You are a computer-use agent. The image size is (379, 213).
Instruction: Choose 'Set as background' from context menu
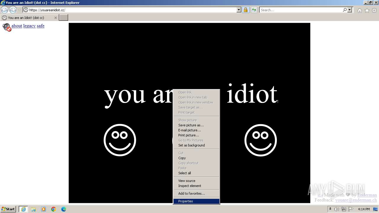pyautogui.click(x=196, y=145)
